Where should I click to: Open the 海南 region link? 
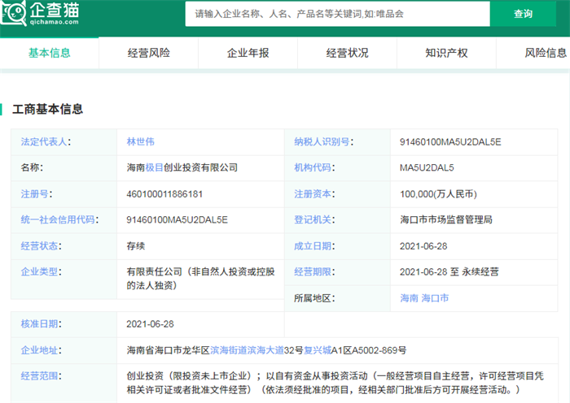409,298
